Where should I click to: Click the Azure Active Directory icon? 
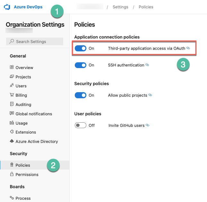click(12, 141)
